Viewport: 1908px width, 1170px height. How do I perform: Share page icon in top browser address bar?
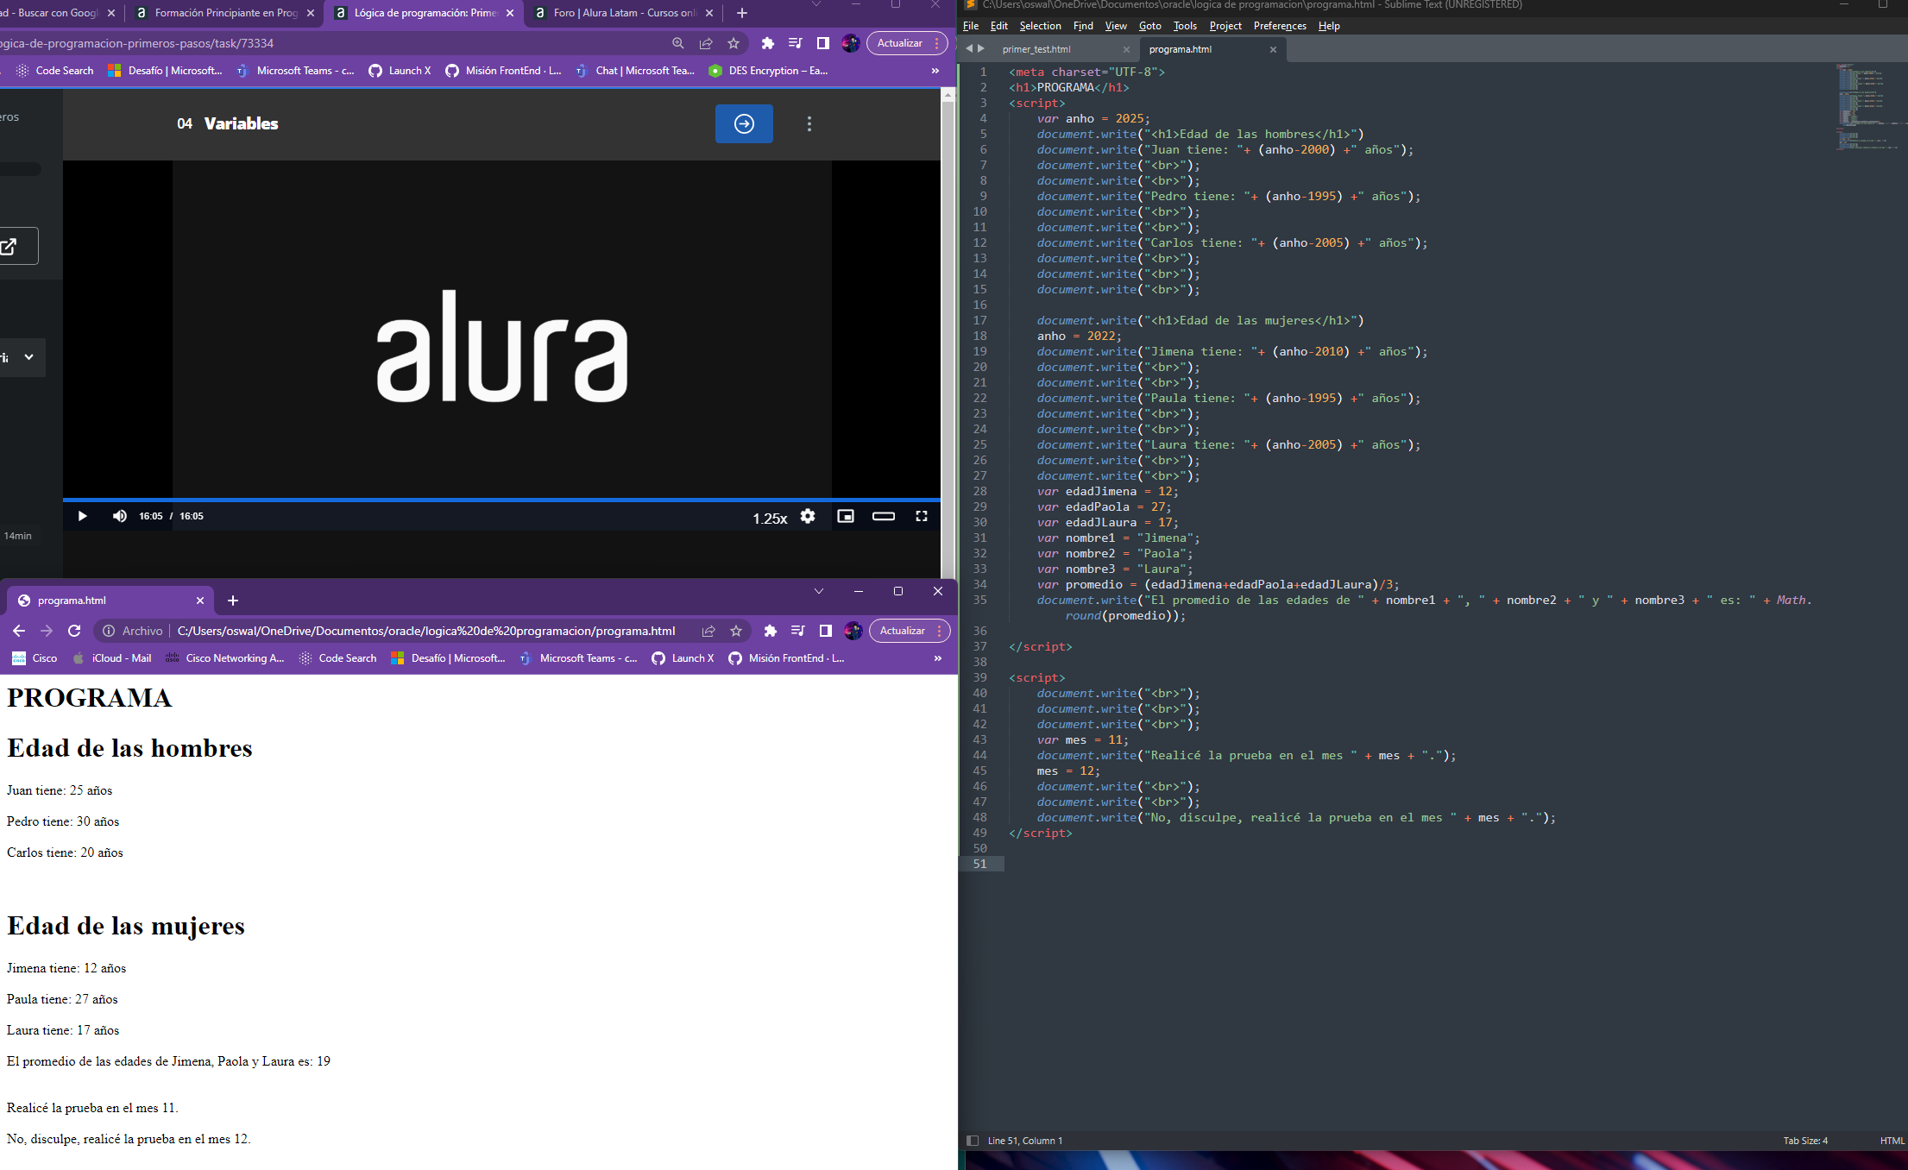point(706,43)
